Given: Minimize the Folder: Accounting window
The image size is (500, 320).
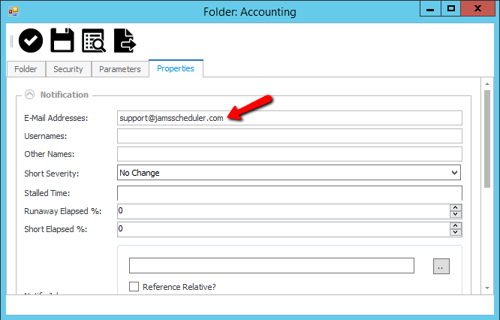Looking at the screenshot, I should click(430, 8).
